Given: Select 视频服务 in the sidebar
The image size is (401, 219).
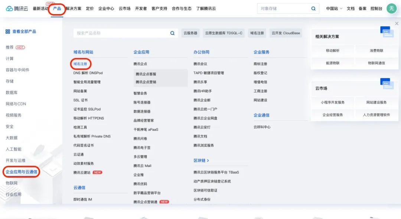Looking at the screenshot, I should [x=14, y=115].
